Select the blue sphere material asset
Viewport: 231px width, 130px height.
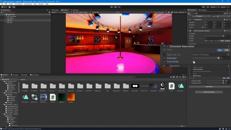44,97
